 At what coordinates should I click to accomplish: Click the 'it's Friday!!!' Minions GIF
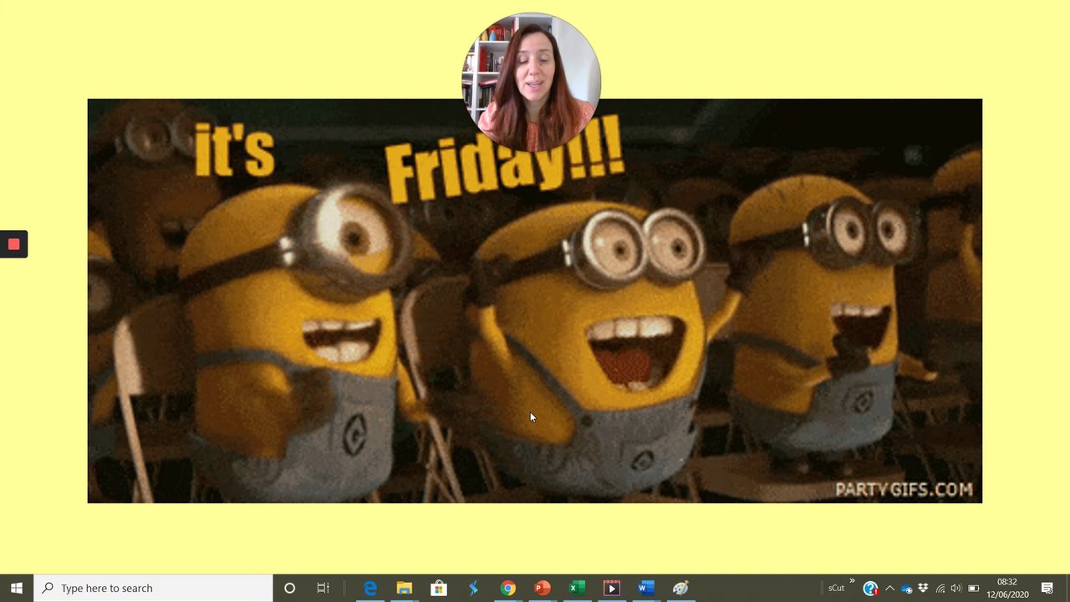[535, 301]
